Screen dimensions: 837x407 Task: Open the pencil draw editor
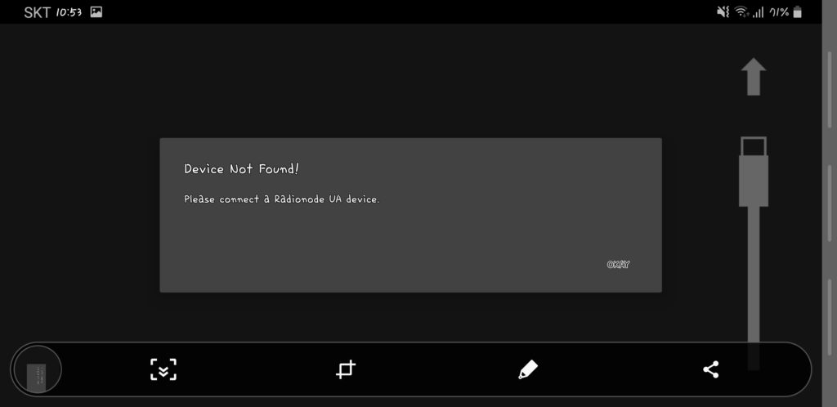(x=528, y=369)
